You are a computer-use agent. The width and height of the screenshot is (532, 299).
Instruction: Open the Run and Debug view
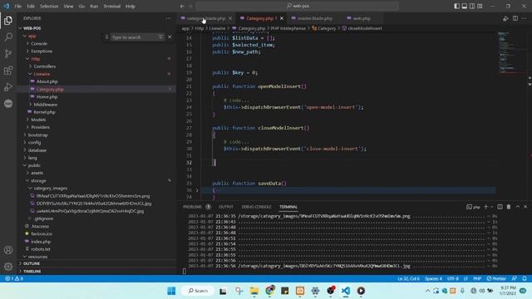point(8,87)
